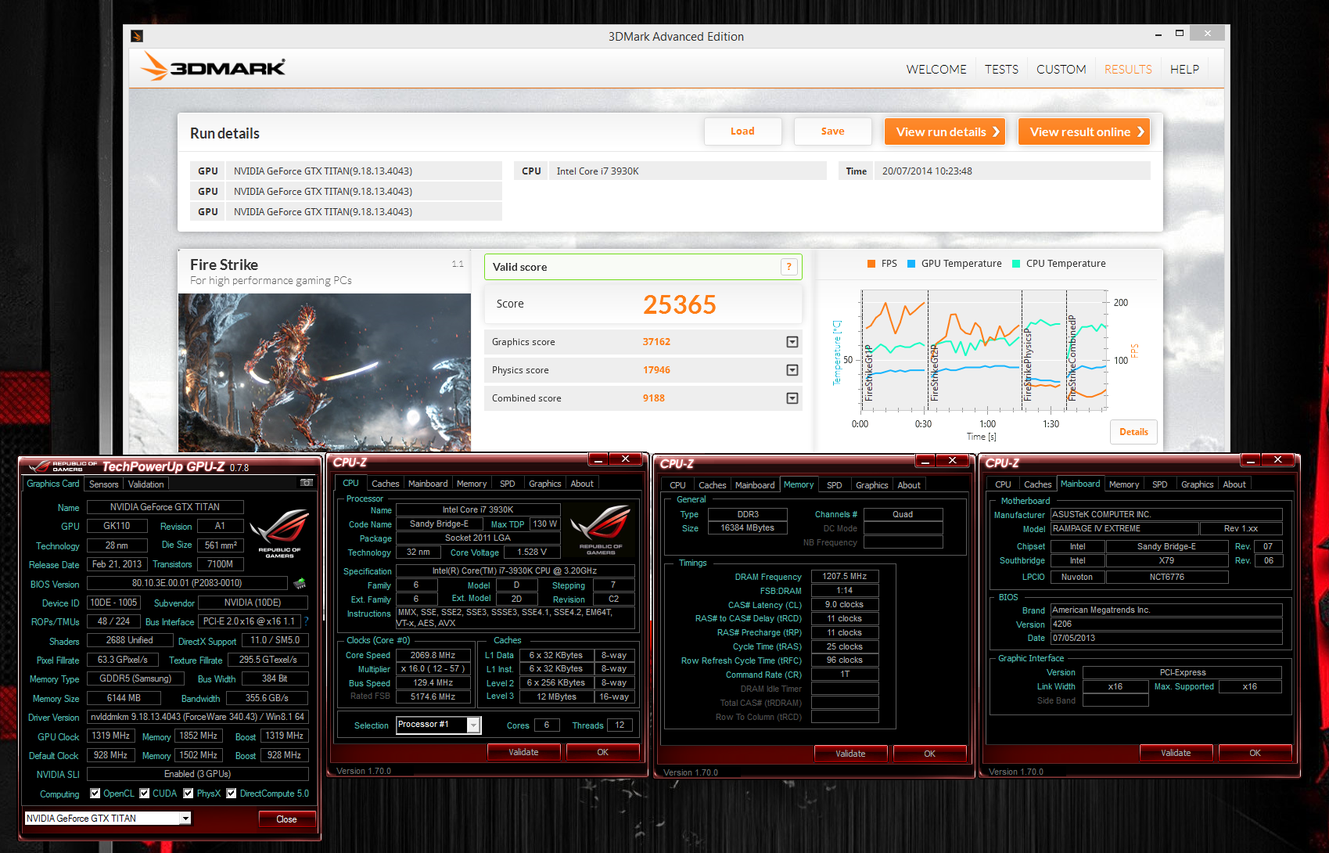Click the blue GPU Temperature legend swatch
1329x853 pixels.
click(x=911, y=264)
